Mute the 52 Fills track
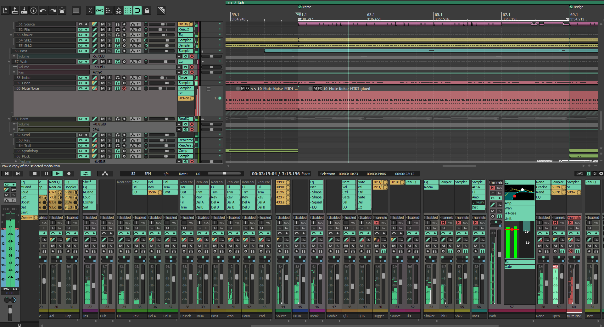The width and height of the screenshot is (604, 327). pos(103,30)
